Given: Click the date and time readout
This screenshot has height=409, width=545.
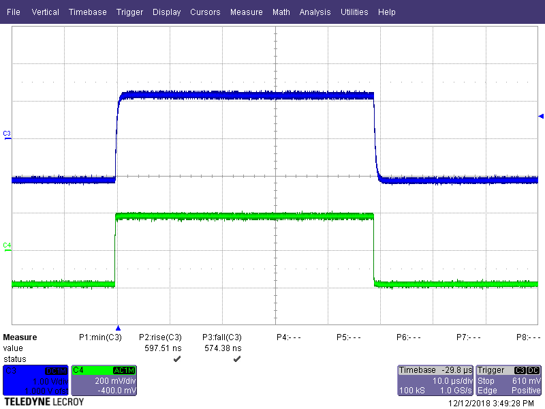Looking at the screenshot, I should [x=490, y=404].
